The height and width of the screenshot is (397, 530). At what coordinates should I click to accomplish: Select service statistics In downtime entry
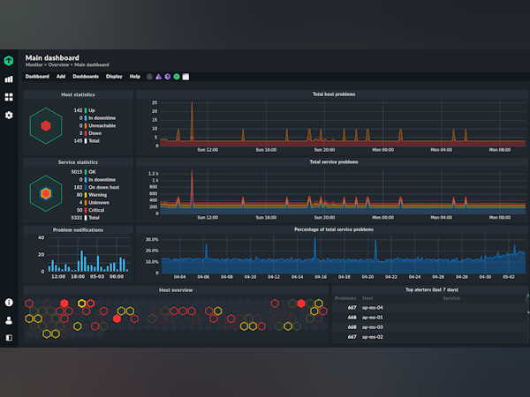(97, 180)
